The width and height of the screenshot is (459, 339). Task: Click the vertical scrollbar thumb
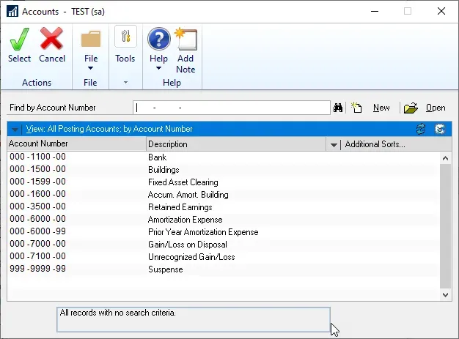445,226
